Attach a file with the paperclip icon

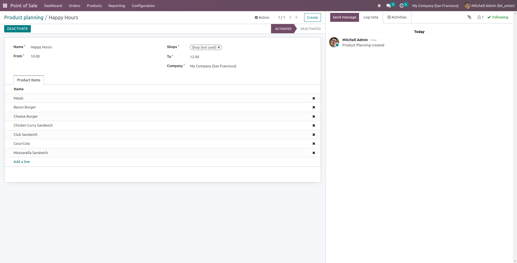(x=469, y=17)
